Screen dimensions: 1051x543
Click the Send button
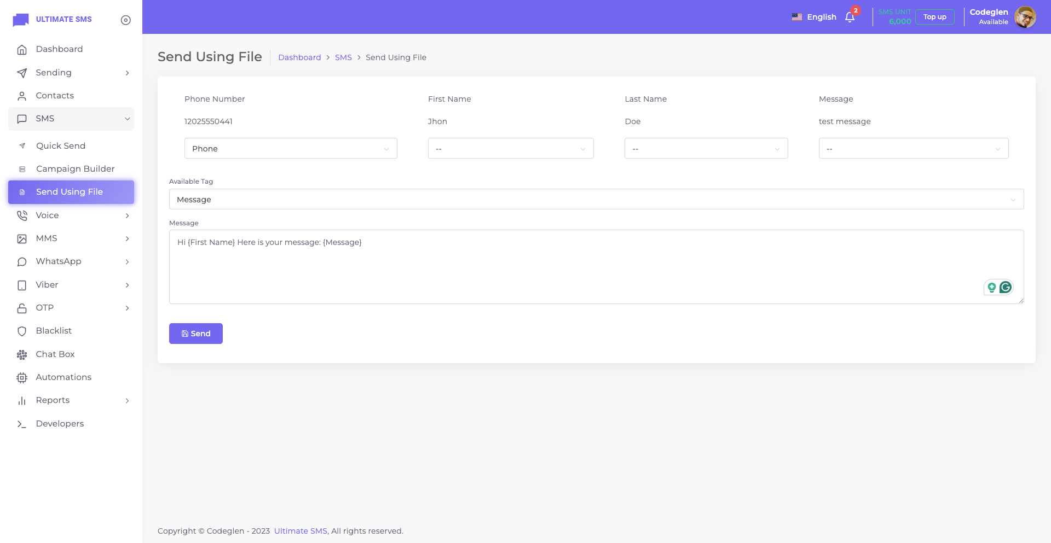pyautogui.click(x=196, y=334)
